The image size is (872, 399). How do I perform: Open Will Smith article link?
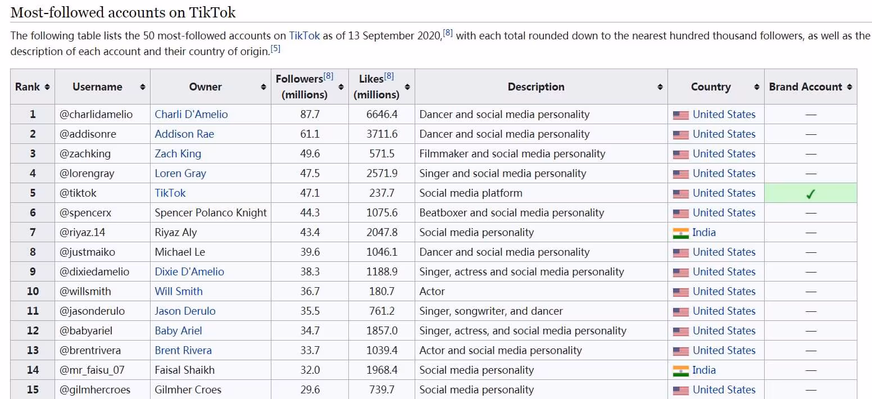179,292
